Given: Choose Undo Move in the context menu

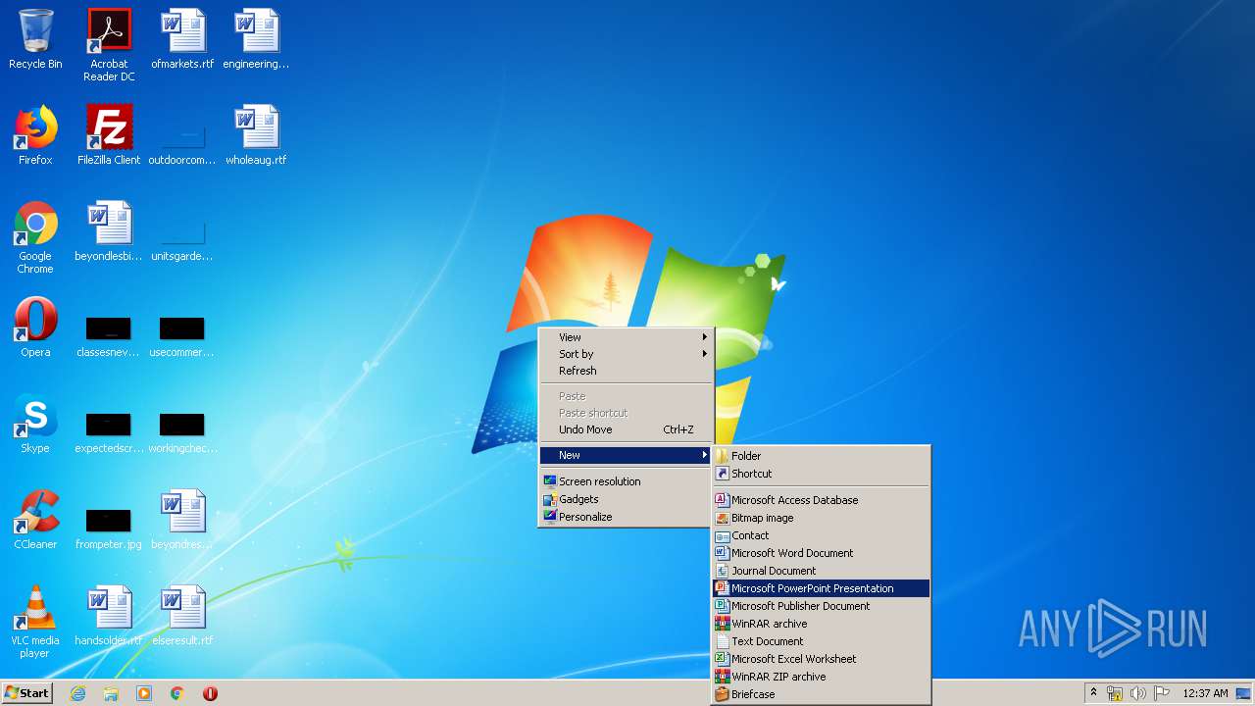Looking at the screenshot, I should [626, 429].
